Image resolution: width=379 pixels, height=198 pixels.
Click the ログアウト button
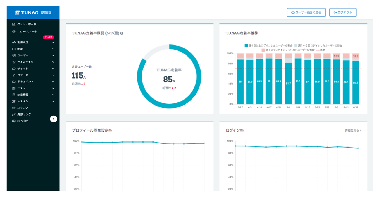tap(343, 12)
